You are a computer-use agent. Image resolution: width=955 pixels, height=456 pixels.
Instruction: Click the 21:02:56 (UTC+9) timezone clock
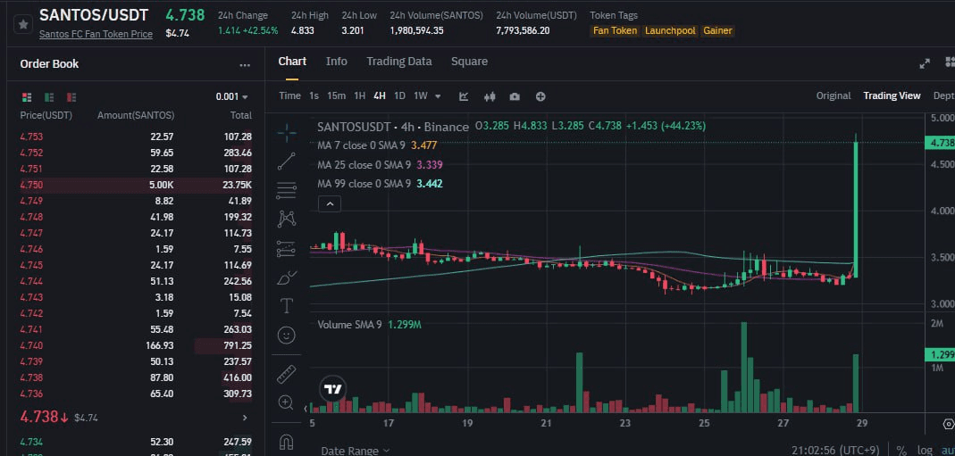click(x=835, y=451)
